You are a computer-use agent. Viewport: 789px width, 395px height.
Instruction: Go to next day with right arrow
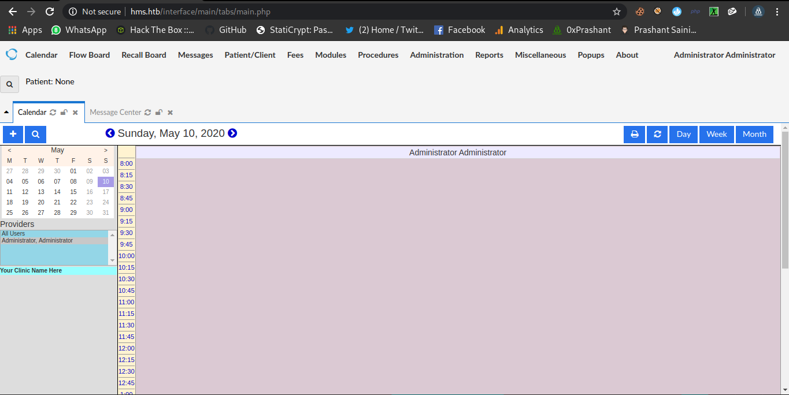click(x=232, y=133)
